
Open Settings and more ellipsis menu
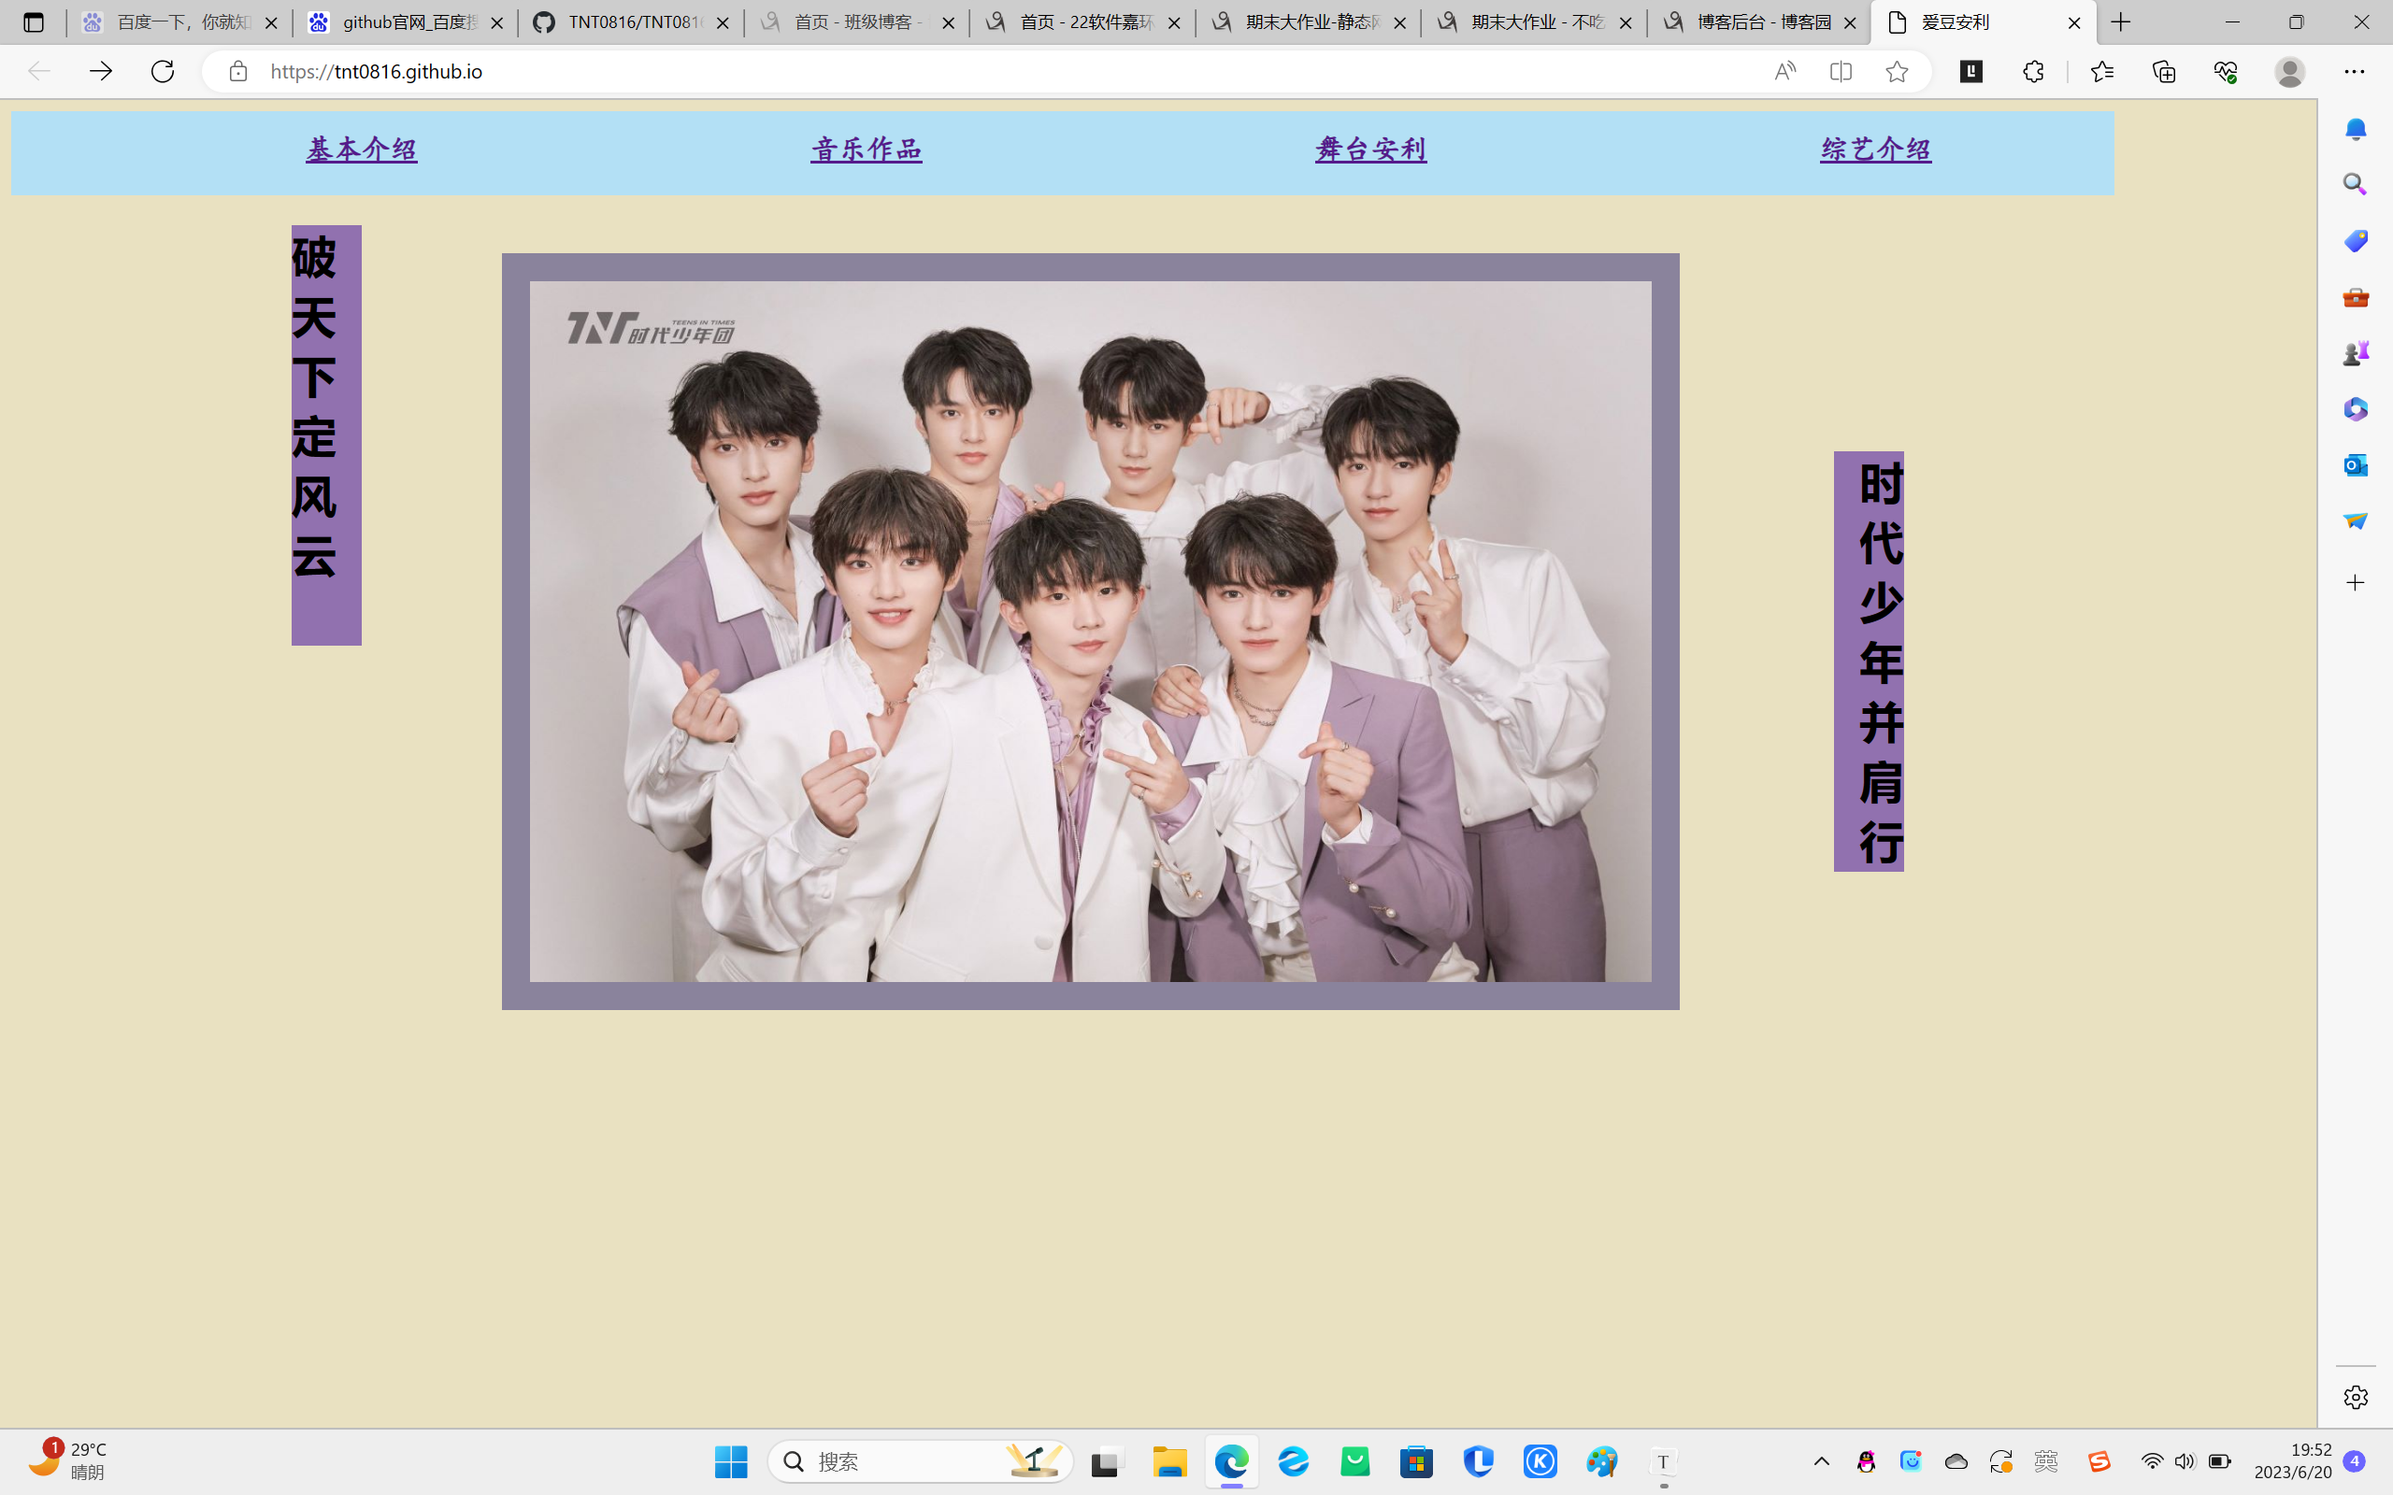2355,71
